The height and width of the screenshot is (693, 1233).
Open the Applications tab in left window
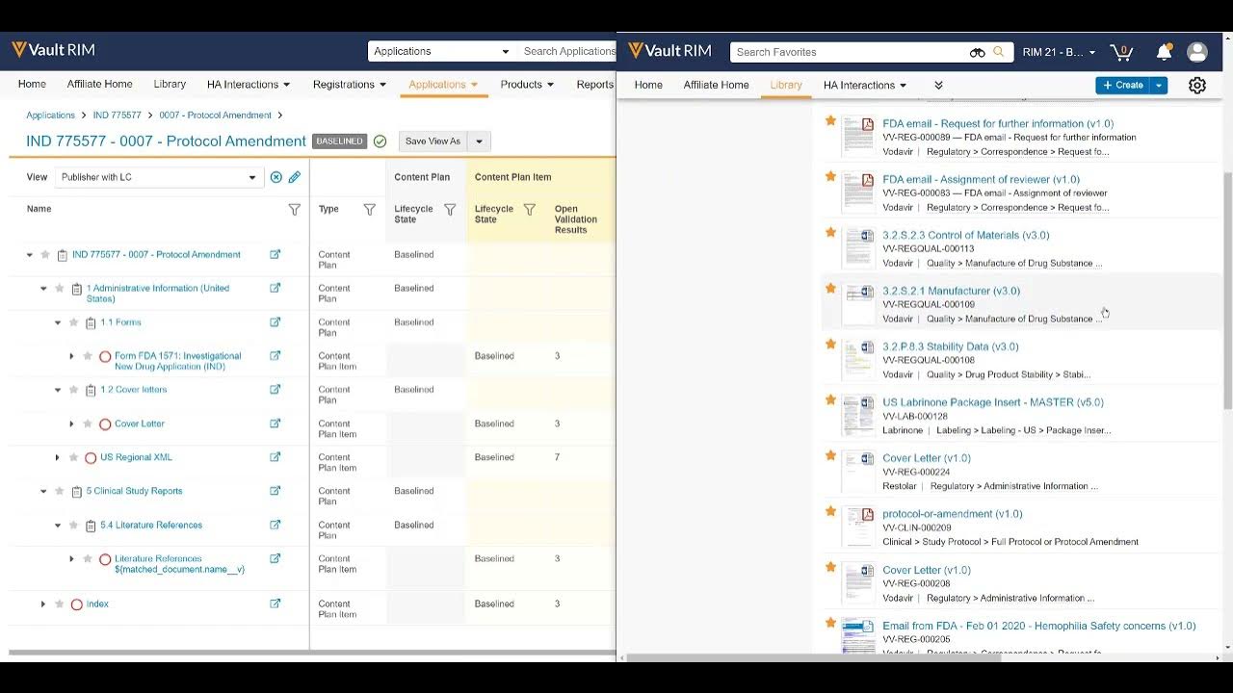pyautogui.click(x=443, y=85)
